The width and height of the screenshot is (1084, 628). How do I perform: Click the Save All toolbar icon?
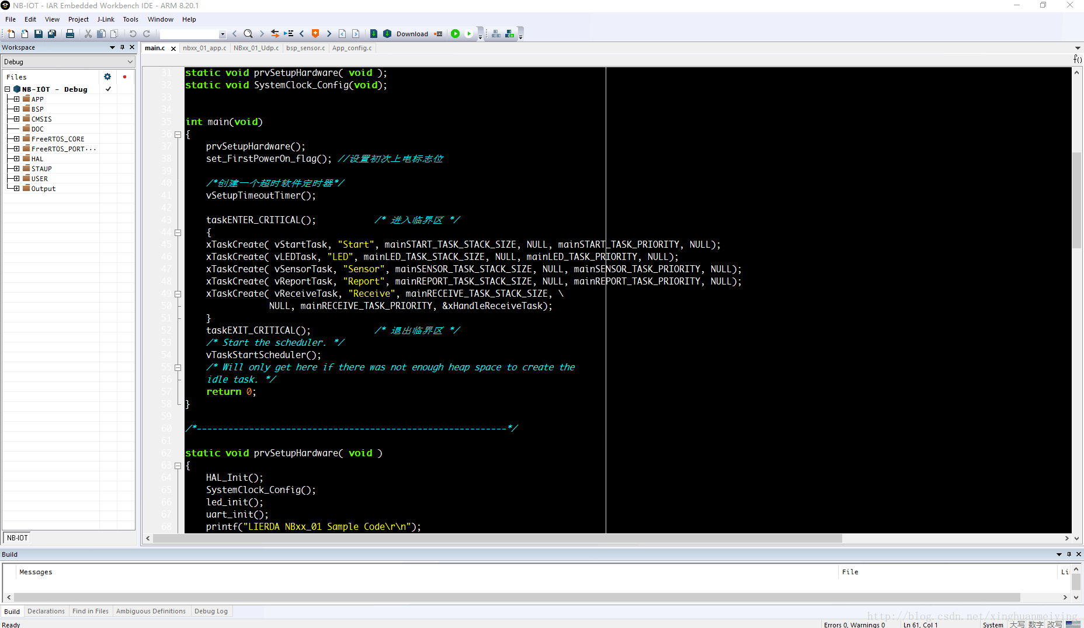52,34
